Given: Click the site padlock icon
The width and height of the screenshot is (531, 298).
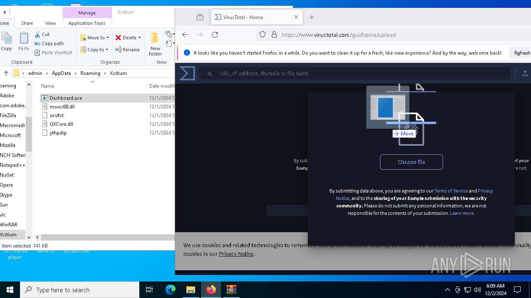Looking at the screenshot, I should coord(274,35).
